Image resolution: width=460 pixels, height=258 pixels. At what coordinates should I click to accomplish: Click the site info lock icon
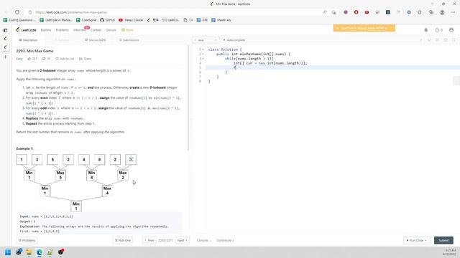point(30,12)
